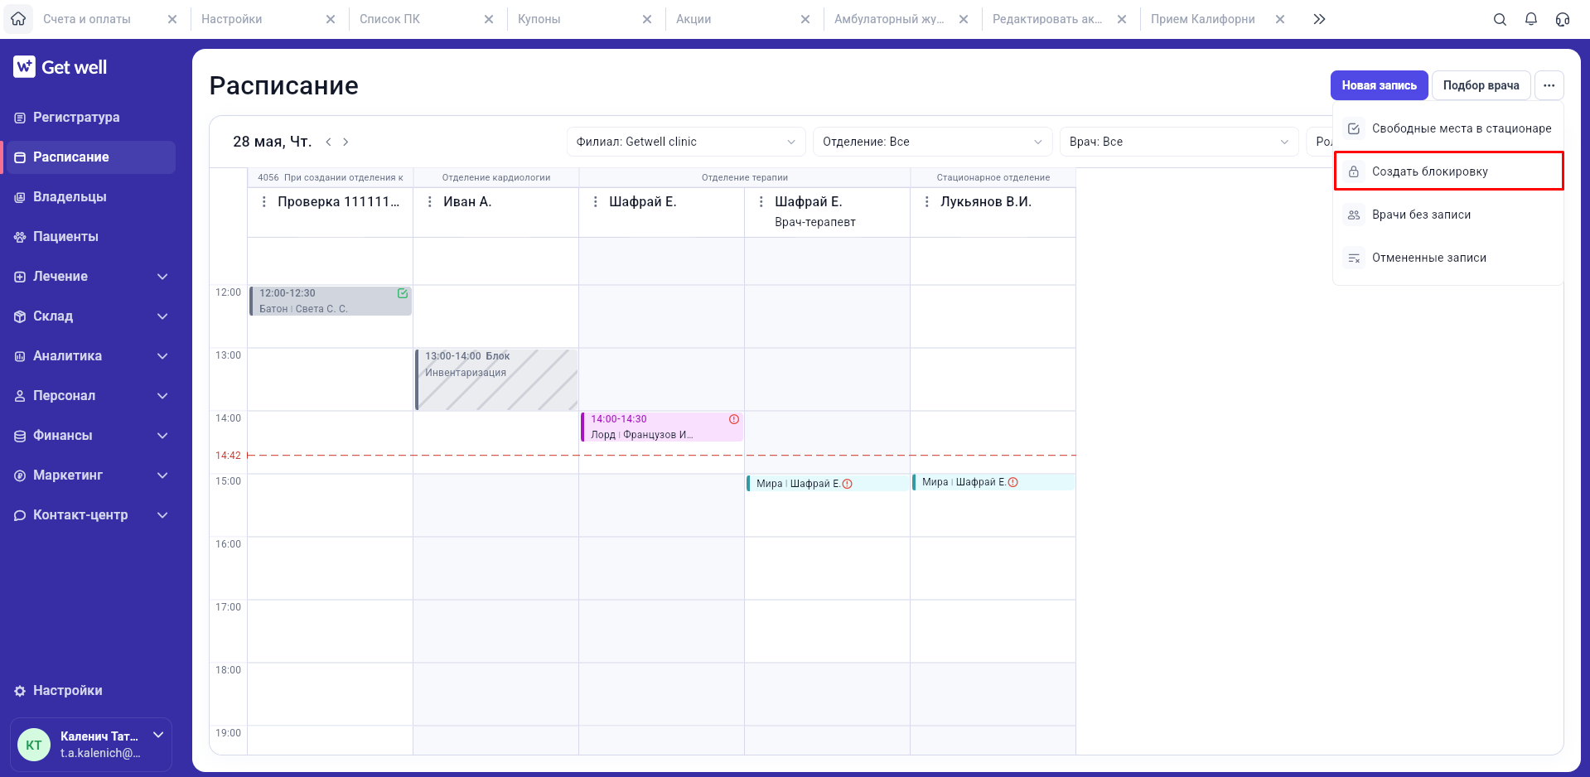
Task: Click the Новая запись button
Action: point(1379,85)
